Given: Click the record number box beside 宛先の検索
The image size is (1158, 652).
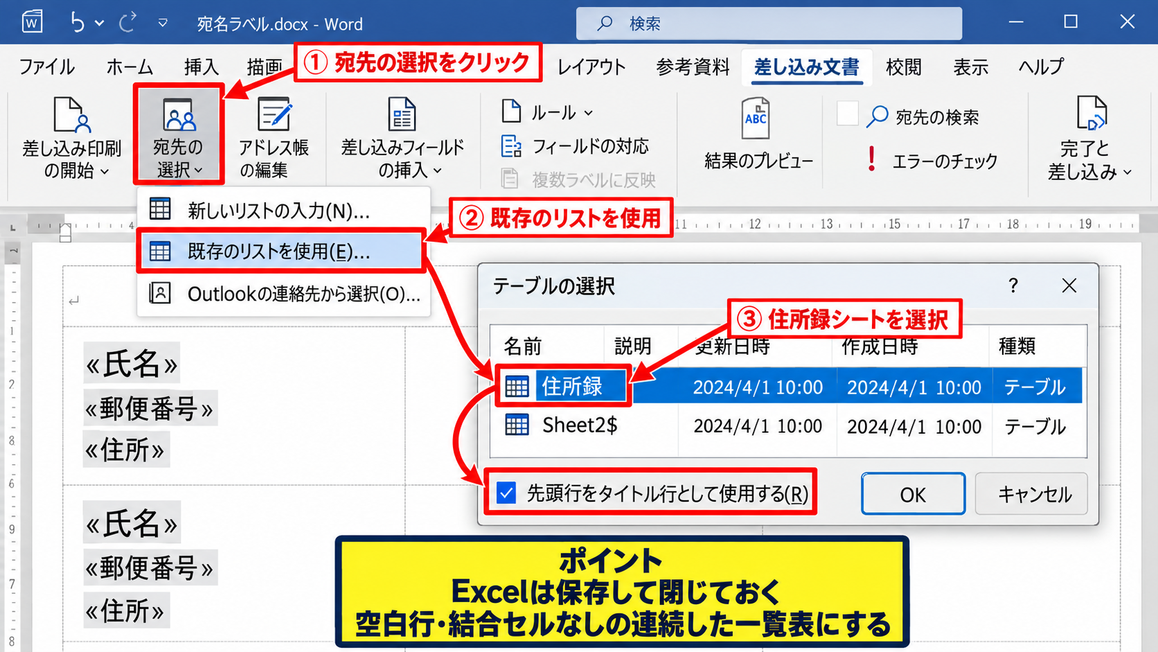Looking at the screenshot, I should (x=847, y=113).
